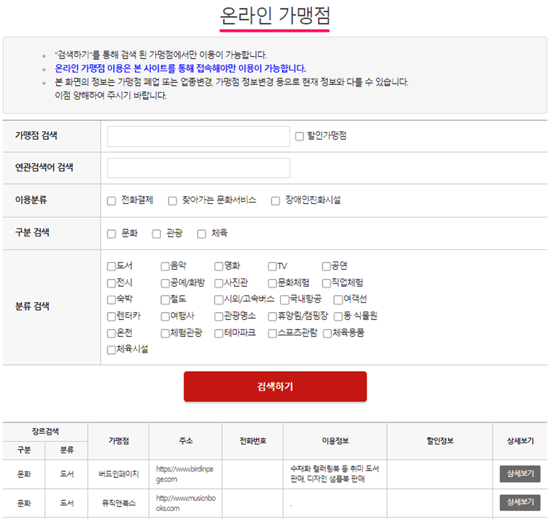The image size is (550, 519).
Task: Click the 할인정보 column header
Action: point(440,441)
